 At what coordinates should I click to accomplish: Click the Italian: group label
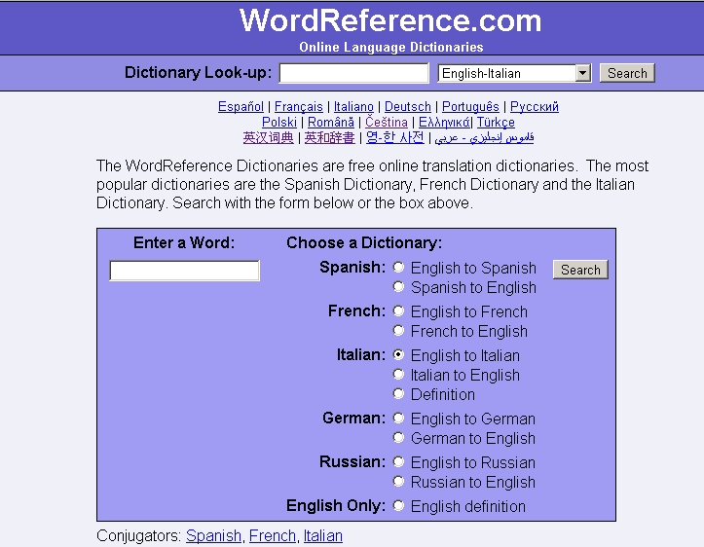tap(361, 355)
